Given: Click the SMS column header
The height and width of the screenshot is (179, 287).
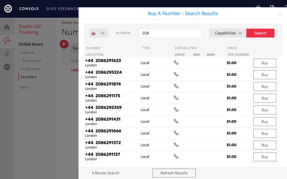Looking at the screenshot, I should click(x=196, y=55).
